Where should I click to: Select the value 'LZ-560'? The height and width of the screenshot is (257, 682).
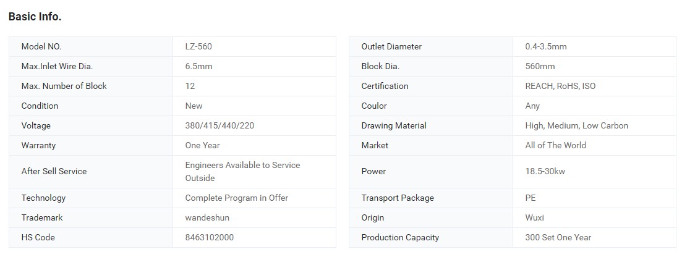[198, 46]
